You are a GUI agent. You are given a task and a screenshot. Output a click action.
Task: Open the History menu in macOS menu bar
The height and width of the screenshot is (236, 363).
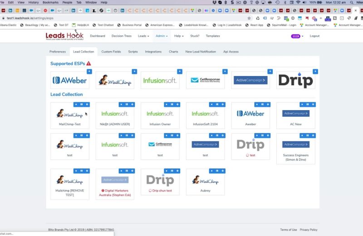(34, 2)
